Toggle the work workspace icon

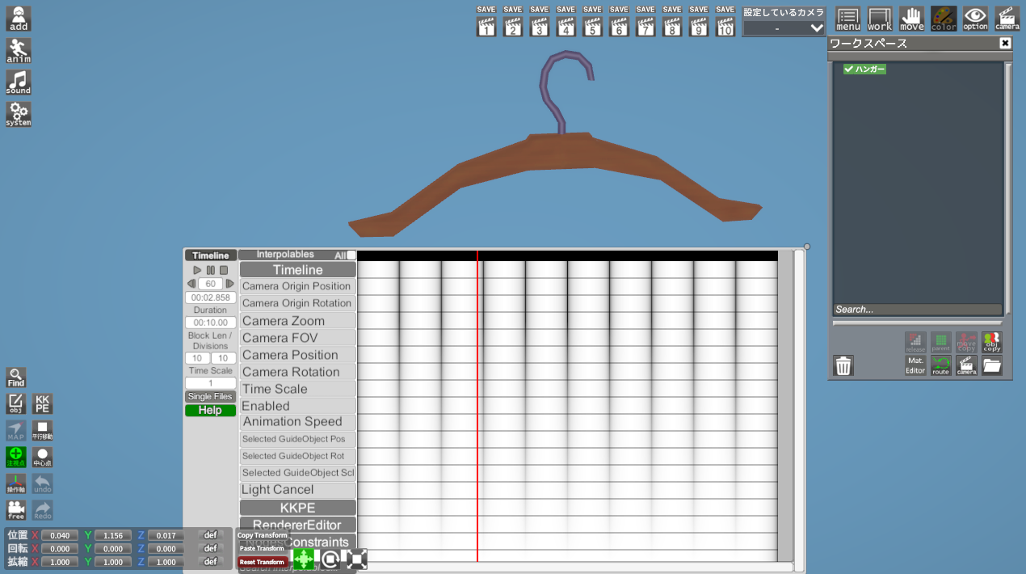880,19
